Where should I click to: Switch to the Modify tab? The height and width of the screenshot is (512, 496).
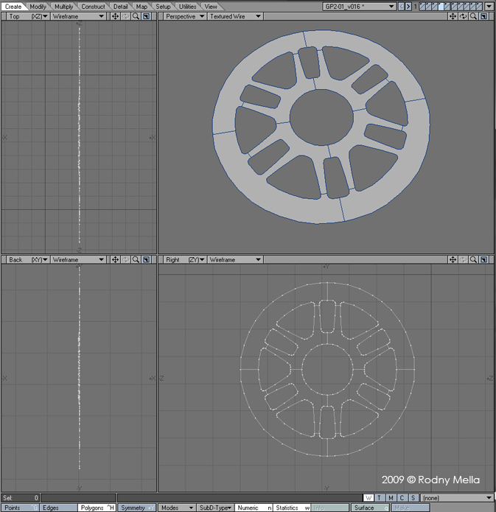[x=38, y=7]
